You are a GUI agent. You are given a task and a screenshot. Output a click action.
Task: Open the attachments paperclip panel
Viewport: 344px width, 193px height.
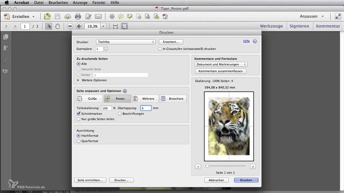(6, 60)
